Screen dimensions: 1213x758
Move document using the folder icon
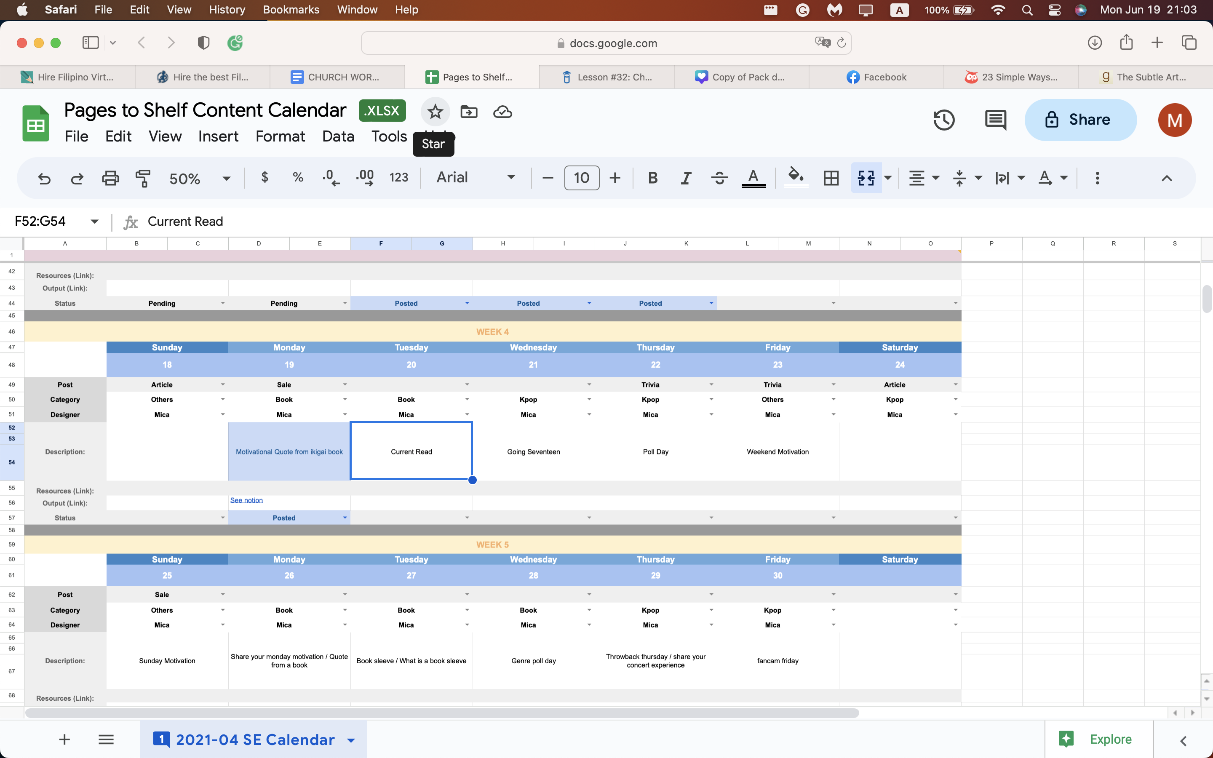[469, 111]
